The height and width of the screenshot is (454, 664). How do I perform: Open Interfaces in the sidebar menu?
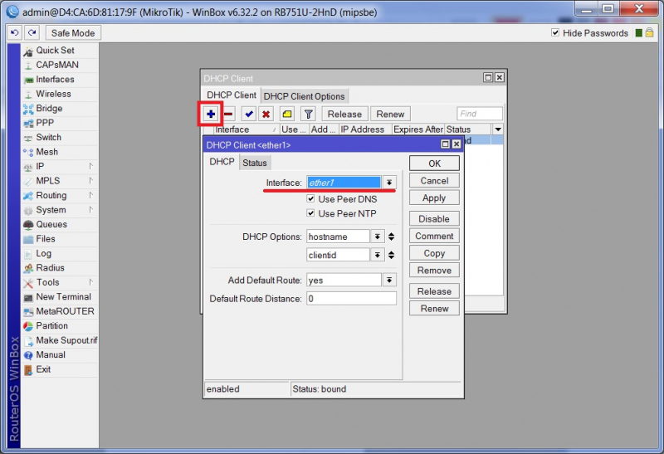coord(55,80)
